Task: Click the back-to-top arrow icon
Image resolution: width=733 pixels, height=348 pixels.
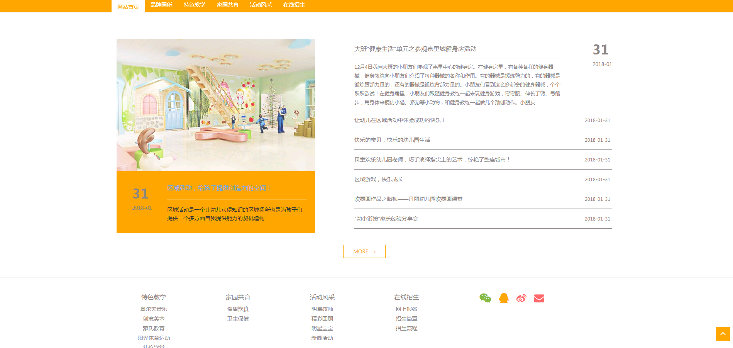Action: [723, 334]
